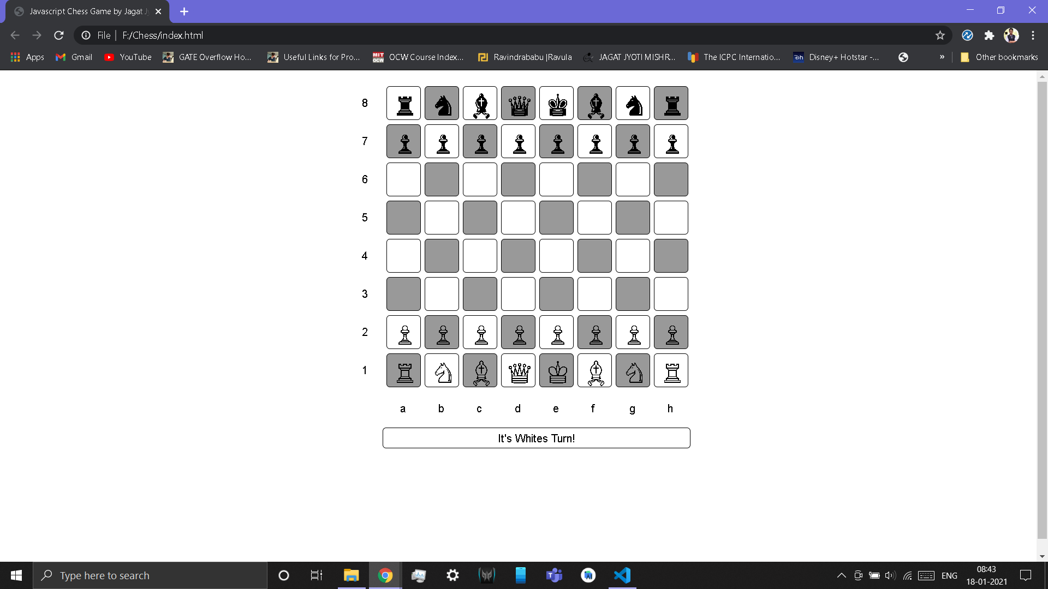
Task: Select the white knight on g1
Action: pyautogui.click(x=633, y=371)
